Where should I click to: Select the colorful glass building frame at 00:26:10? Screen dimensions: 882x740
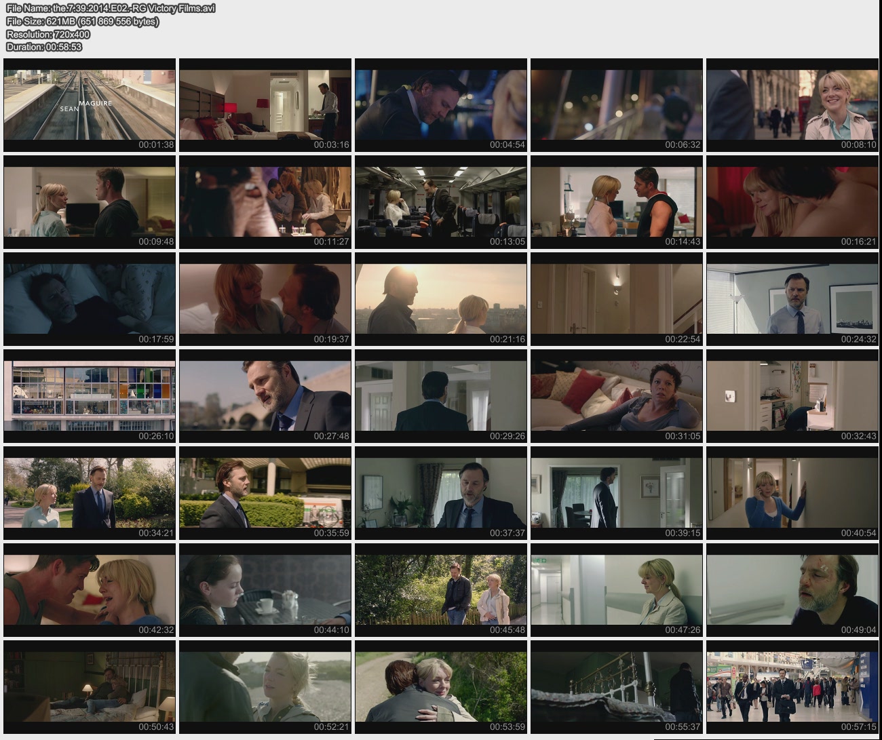point(90,395)
